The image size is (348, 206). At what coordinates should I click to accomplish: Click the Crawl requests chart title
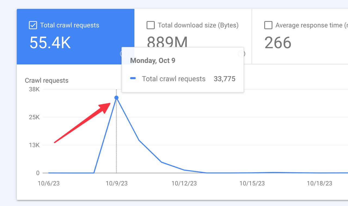(x=46, y=80)
